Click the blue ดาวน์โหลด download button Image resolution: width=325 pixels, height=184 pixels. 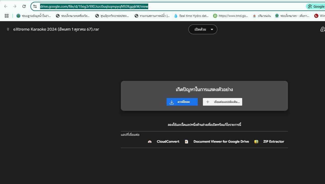(x=182, y=102)
